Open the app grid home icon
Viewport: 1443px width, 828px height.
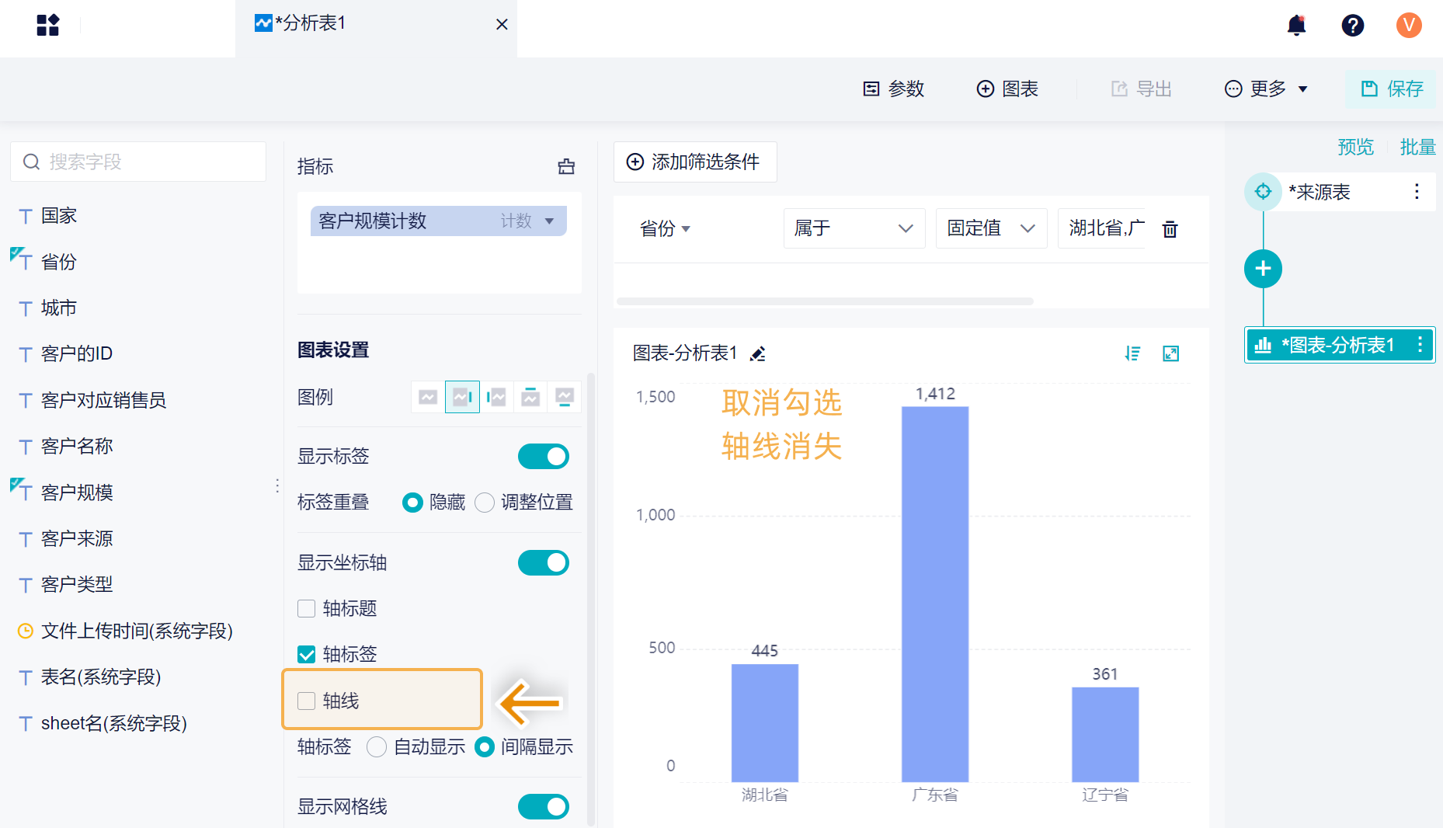[x=48, y=25]
